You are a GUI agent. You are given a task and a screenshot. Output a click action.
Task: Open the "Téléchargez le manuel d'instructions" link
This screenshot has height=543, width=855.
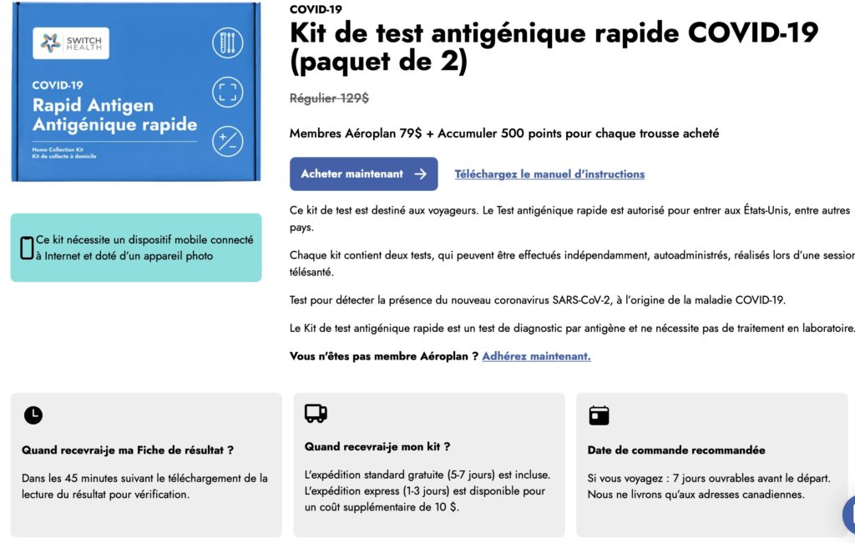tap(549, 173)
